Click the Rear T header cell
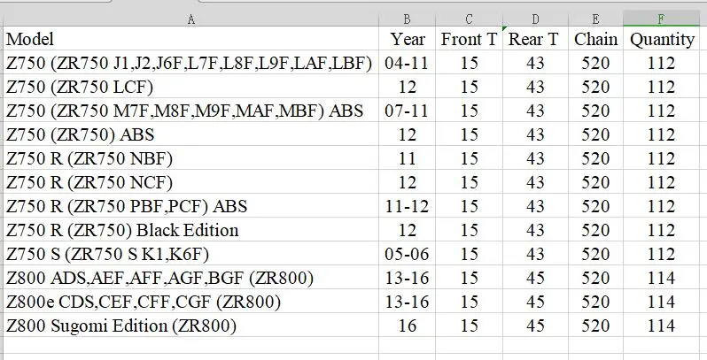The height and width of the screenshot is (360, 707). (x=535, y=39)
